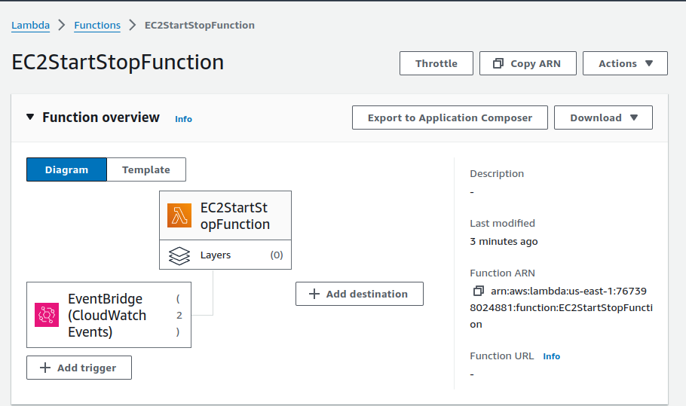Open the Download dropdown
The image size is (686, 406).
(x=603, y=118)
